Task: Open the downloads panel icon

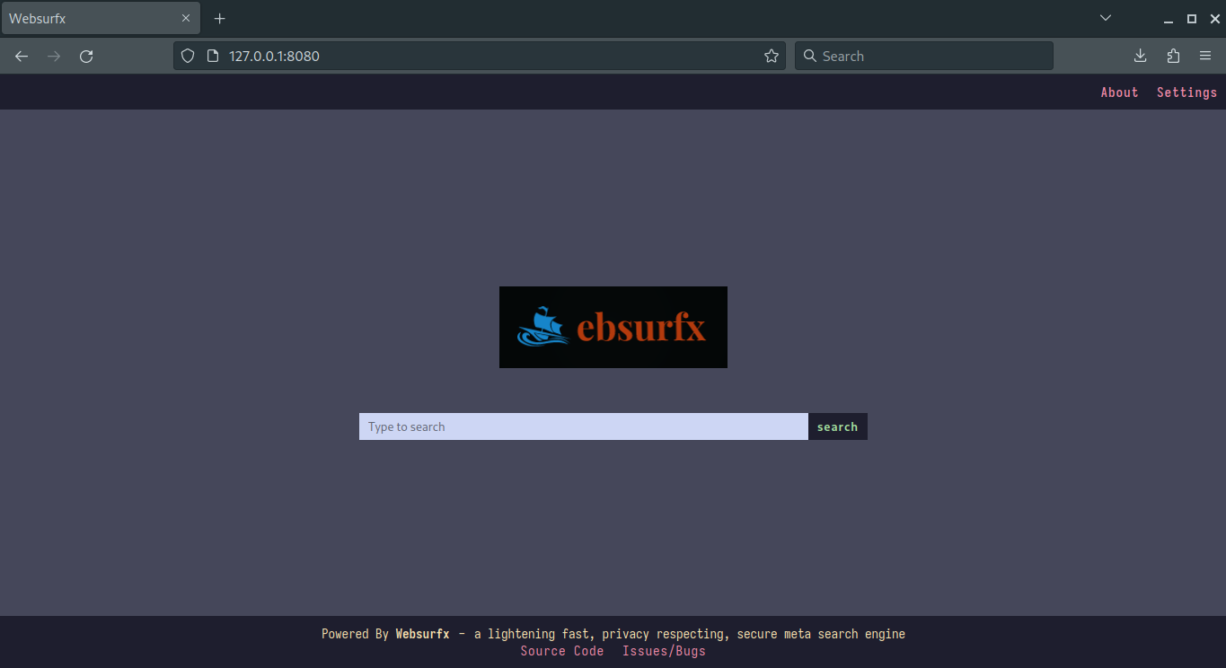Action: click(x=1140, y=56)
